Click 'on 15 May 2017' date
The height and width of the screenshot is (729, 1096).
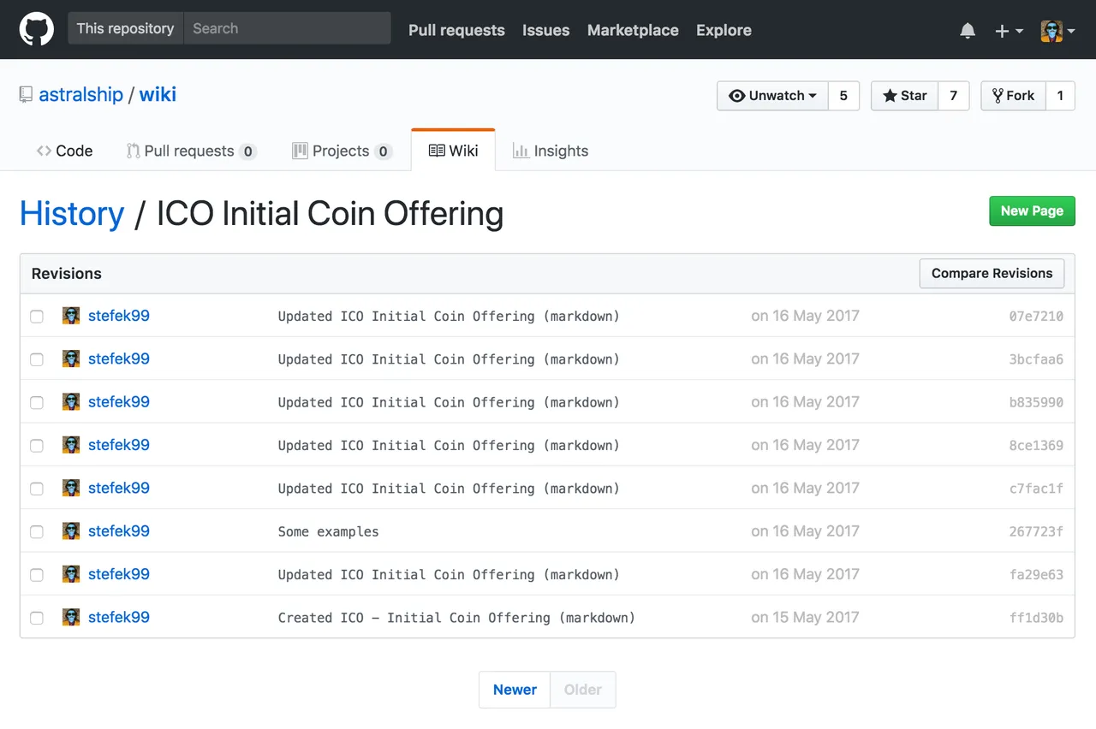(x=805, y=617)
